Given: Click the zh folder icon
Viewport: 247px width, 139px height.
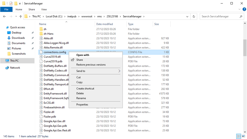Looking at the screenshot, I should pyautogui.click(x=41, y=29).
